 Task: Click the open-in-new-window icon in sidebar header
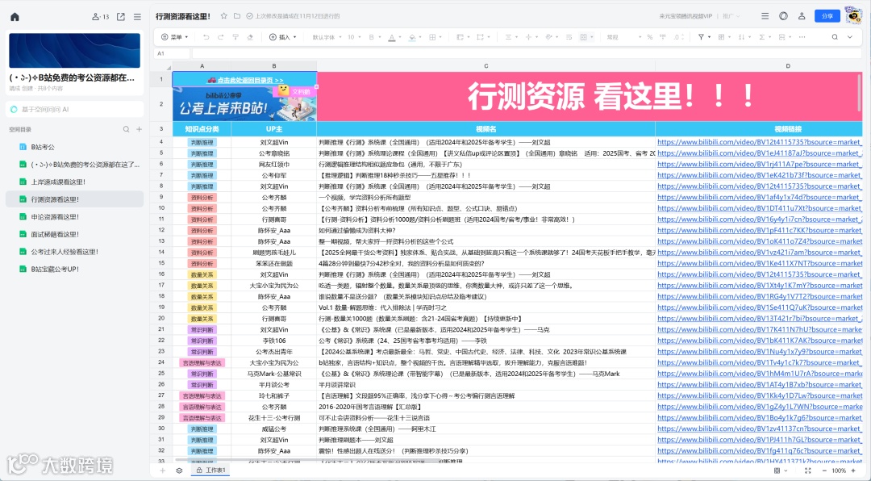[120, 17]
